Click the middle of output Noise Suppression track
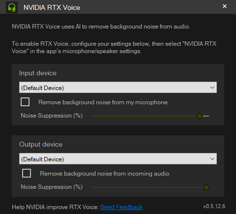This screenshot has width=236, height=214. pyautogui.click(x=150, y=187)
